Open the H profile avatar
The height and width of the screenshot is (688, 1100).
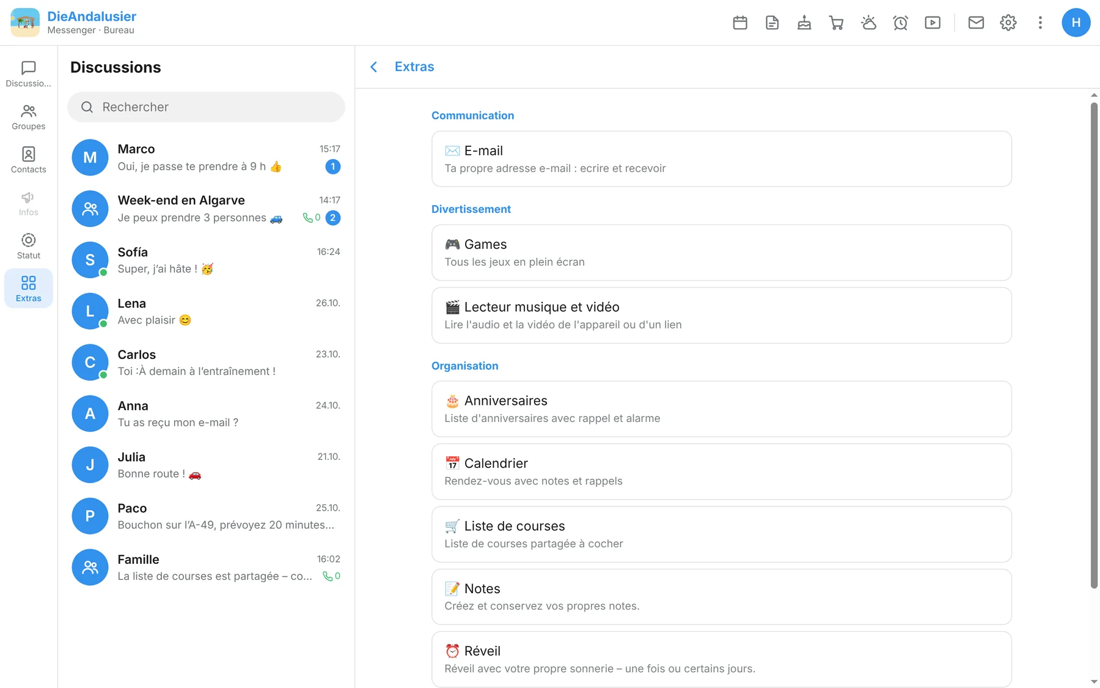tap(1076, 23)
